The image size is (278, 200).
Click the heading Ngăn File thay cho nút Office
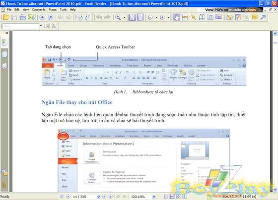coord(77,102)
